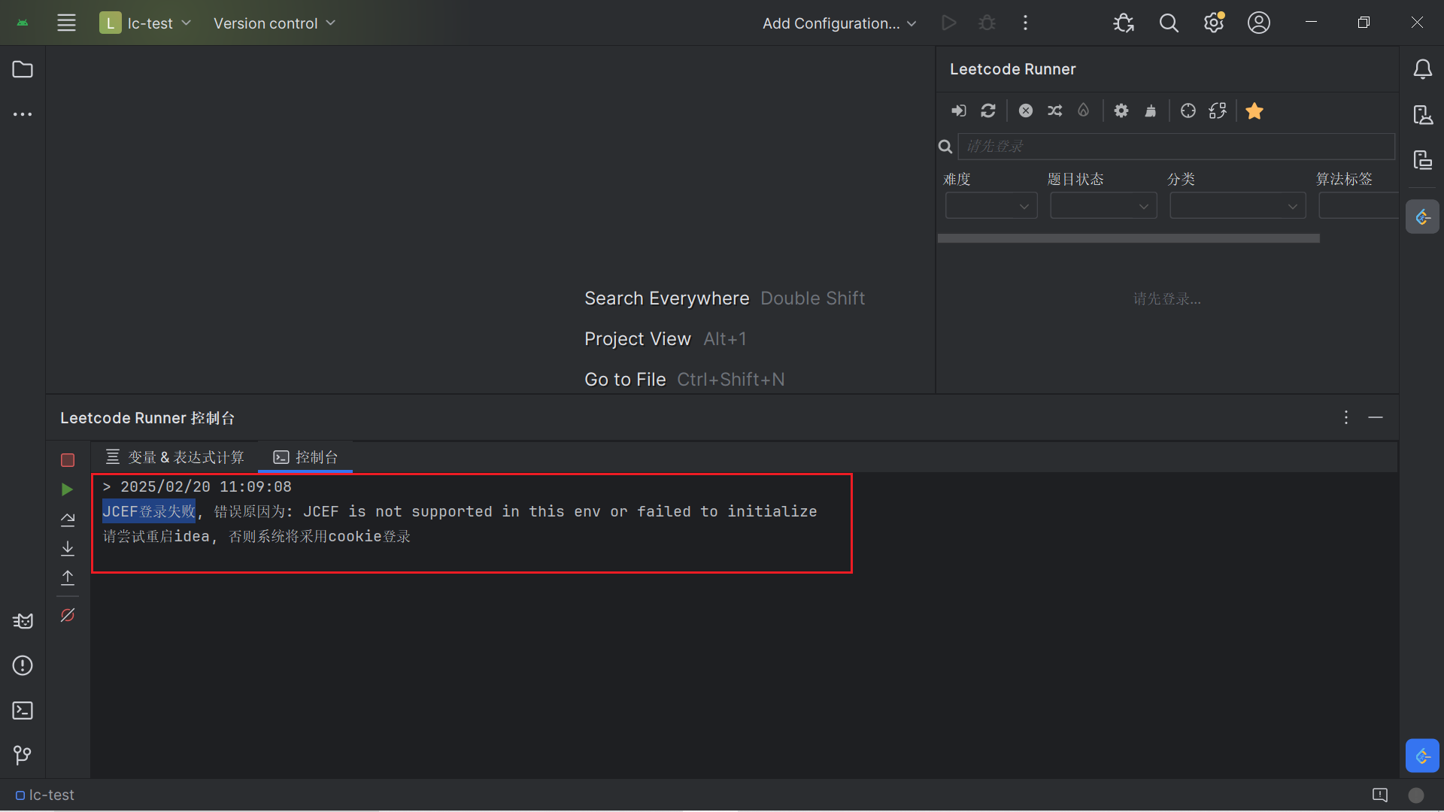Click the circled X logout icon

(1026, 111)
